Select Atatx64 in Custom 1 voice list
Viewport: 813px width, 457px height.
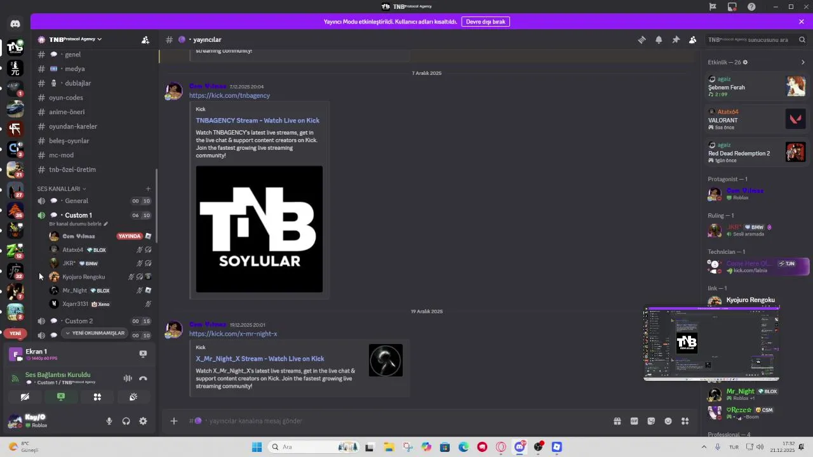pos(100,250)
